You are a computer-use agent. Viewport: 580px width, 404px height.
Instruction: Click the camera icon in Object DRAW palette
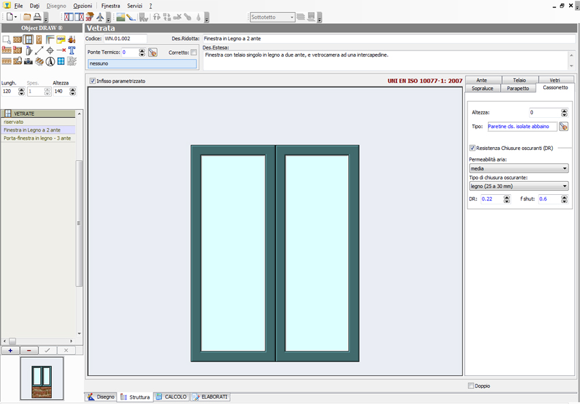pos(28,61)
